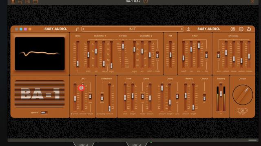Click the Filter res slider handle
Image resolution: width=261 pixels, height=146 pixels.
pyautogui.click(x=191, y=49)
